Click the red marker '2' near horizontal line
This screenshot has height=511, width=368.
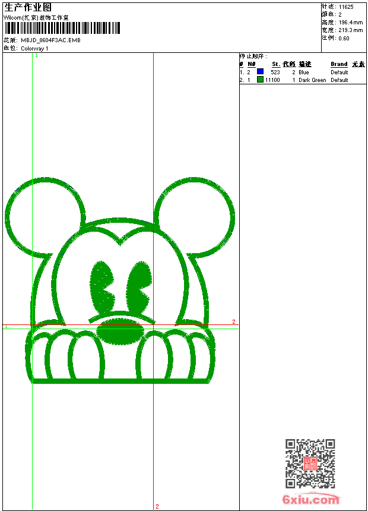point(233,322)
